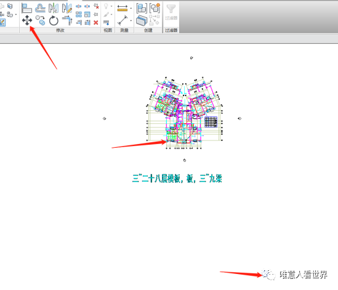Click the blue schedule table in the plan
This screenshot has width=338, height=290.
click(211, 122)
